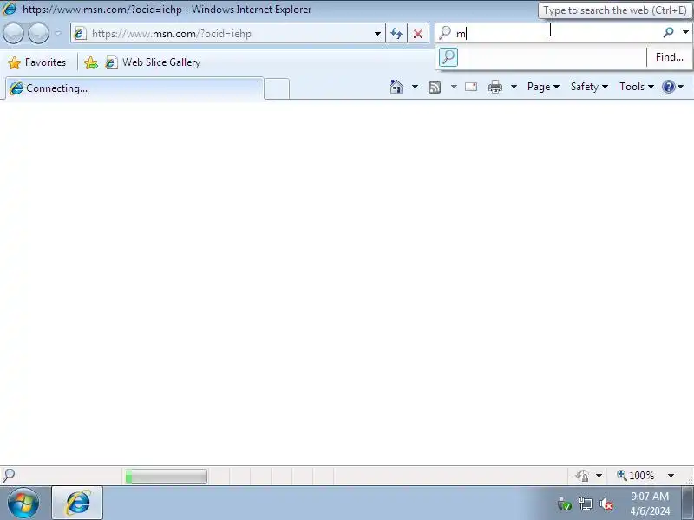The width and height of the screenshot is (694, 520).
Task: Open the Safety menu
Action: [589, 87]
